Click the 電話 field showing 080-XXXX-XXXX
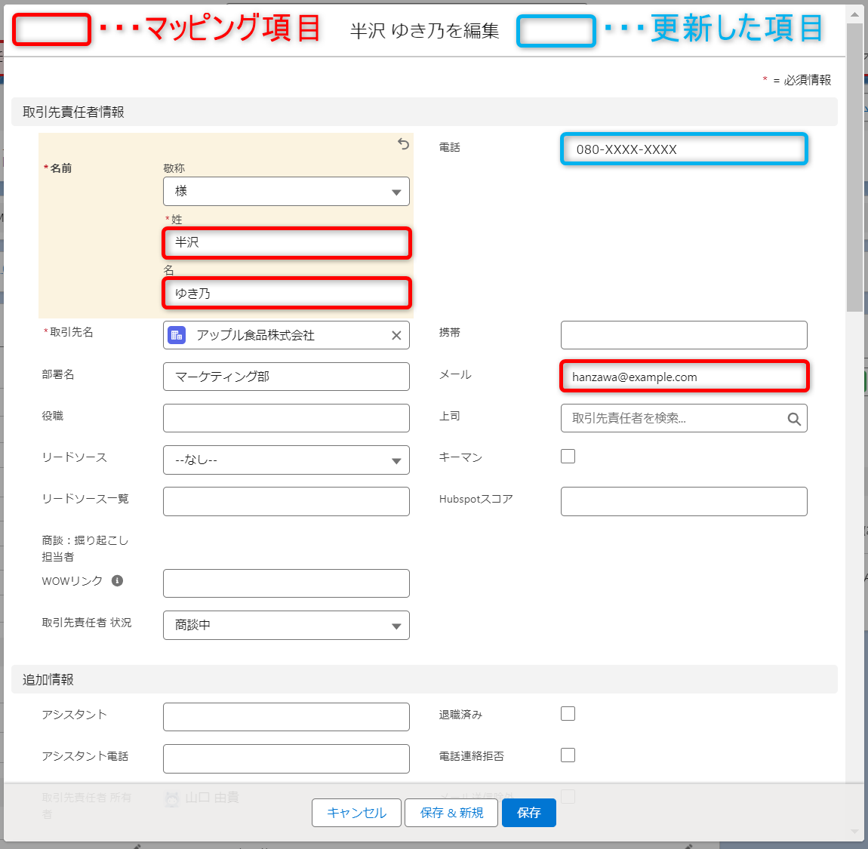 (x=684, y=149)
